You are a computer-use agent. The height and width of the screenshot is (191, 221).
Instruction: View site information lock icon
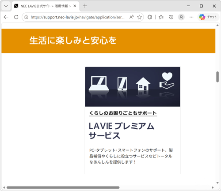click(27, 17)
